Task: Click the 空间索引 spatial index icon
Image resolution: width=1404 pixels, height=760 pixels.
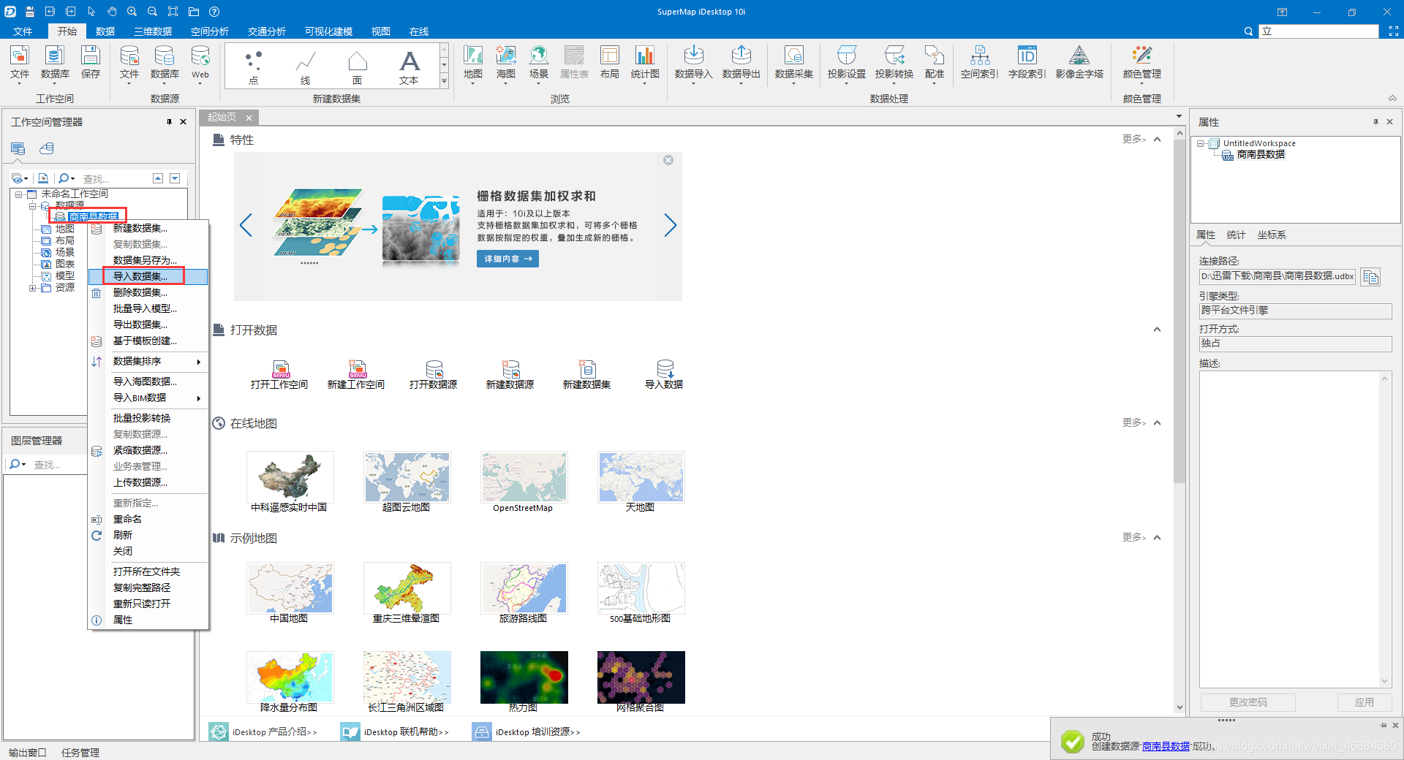Action: [x=978, y=64]
